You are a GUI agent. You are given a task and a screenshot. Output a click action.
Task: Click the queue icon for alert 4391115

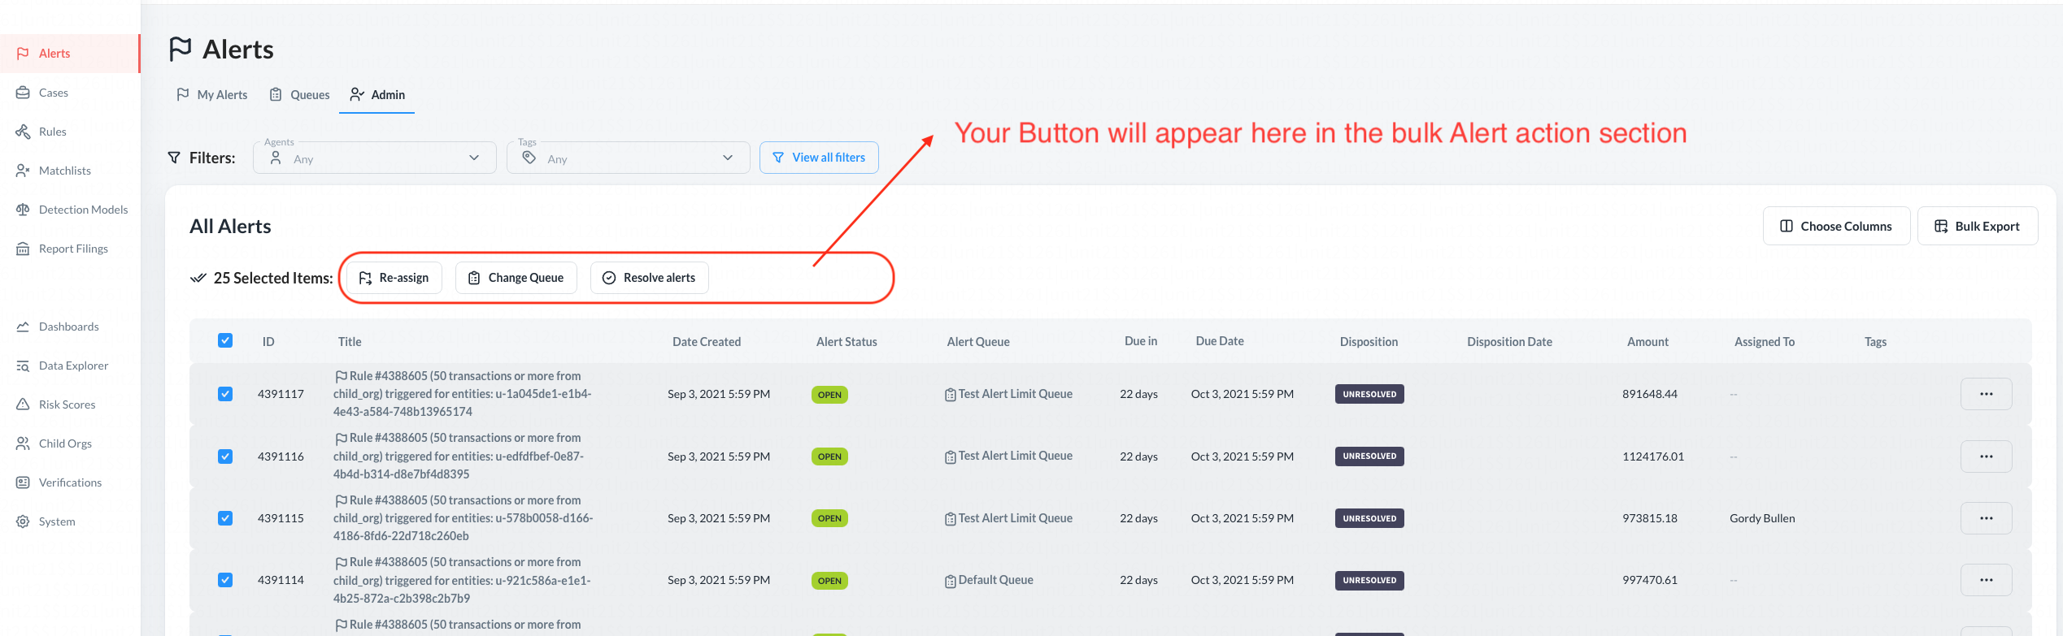point(951,519)
